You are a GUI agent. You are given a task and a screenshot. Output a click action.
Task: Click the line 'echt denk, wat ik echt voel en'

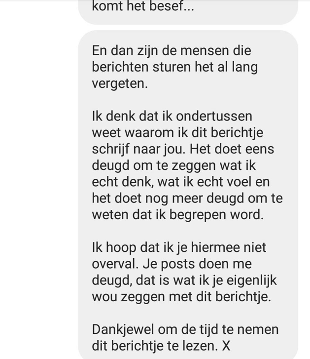pos(181,182)
